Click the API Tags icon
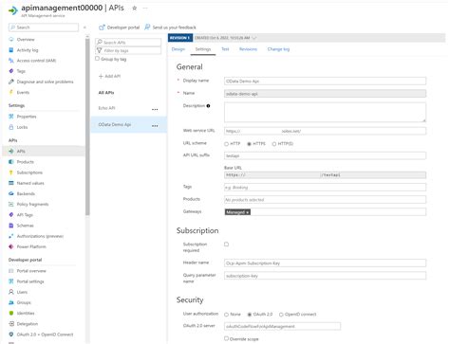This screenshot has width=450, height=344. pos(11,215)
